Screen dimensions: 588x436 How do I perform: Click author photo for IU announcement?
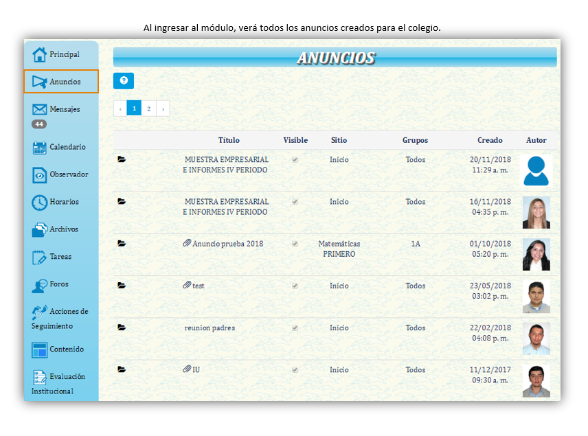pyautogui.click(x=536, y=380)
